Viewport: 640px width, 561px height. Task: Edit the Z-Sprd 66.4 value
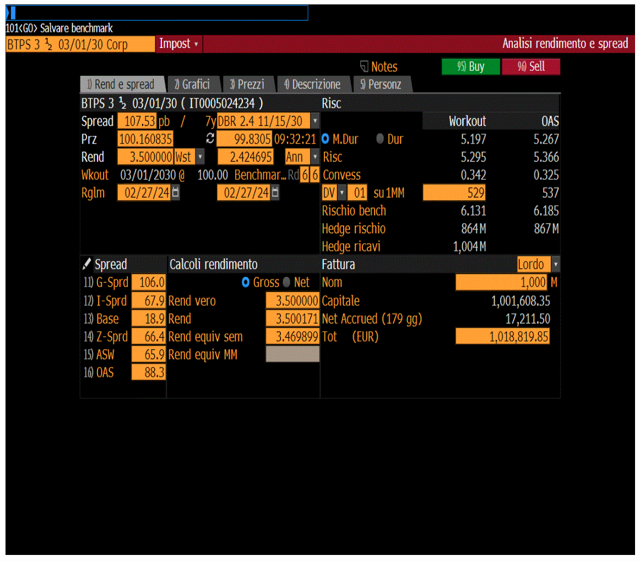click(149, 337)
